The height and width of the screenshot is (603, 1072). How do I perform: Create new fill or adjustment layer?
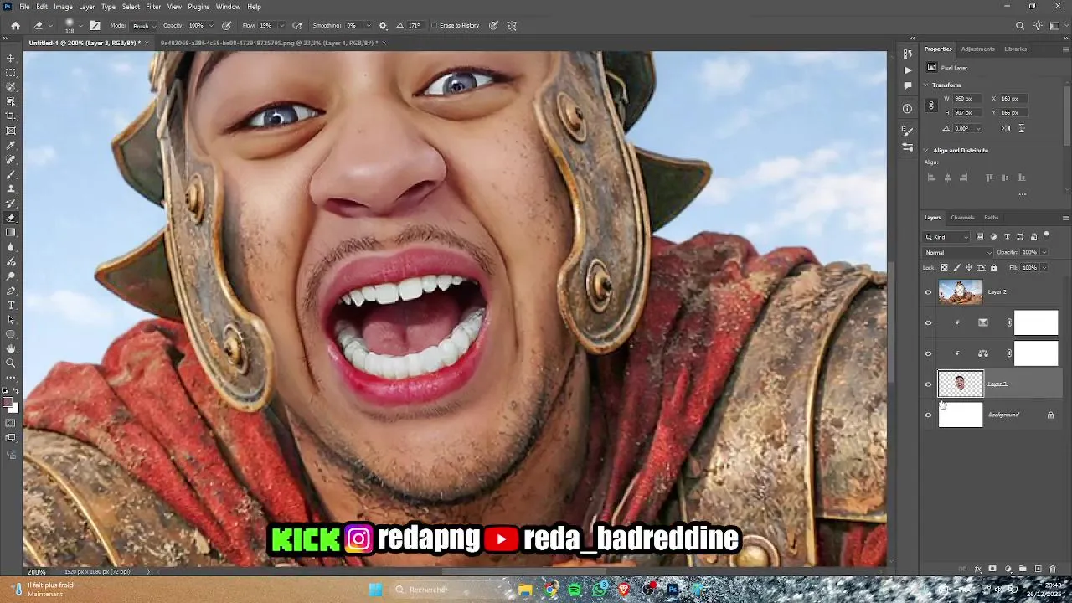point(1008,569)
